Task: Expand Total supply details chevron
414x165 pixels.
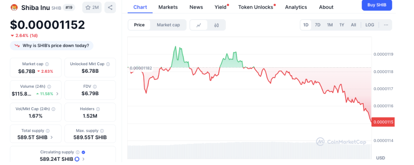Action: click(x=52, y=137)
